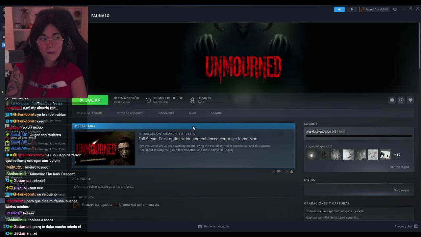Click the LOGROS section heading
The width and height of the screenshot is (421, 237).
coord(310,124)
